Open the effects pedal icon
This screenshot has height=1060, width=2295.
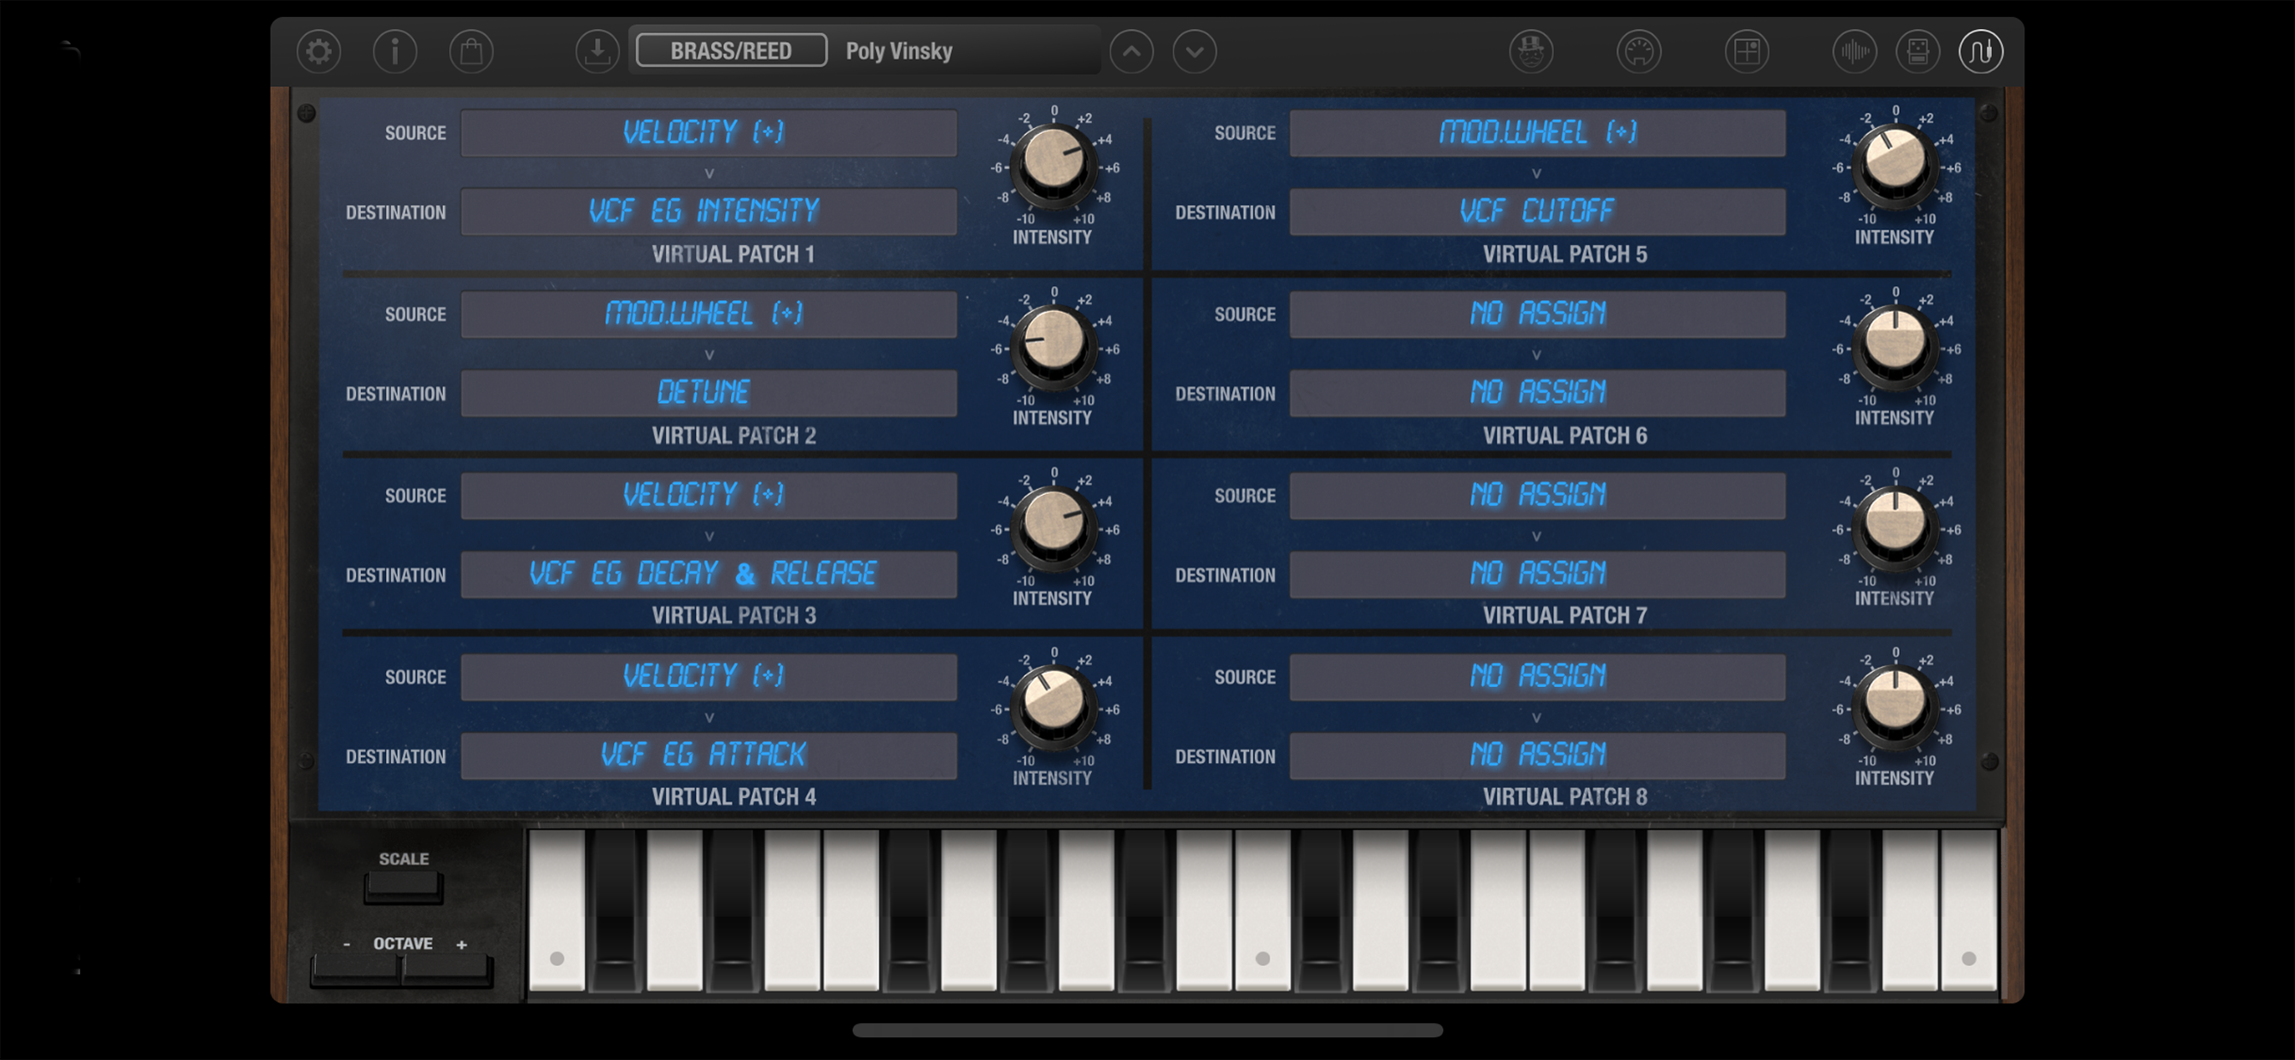point(1918,52)
